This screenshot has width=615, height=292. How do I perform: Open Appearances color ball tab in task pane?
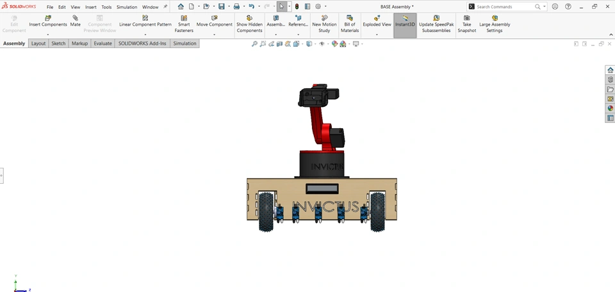[x=611, y=108]
